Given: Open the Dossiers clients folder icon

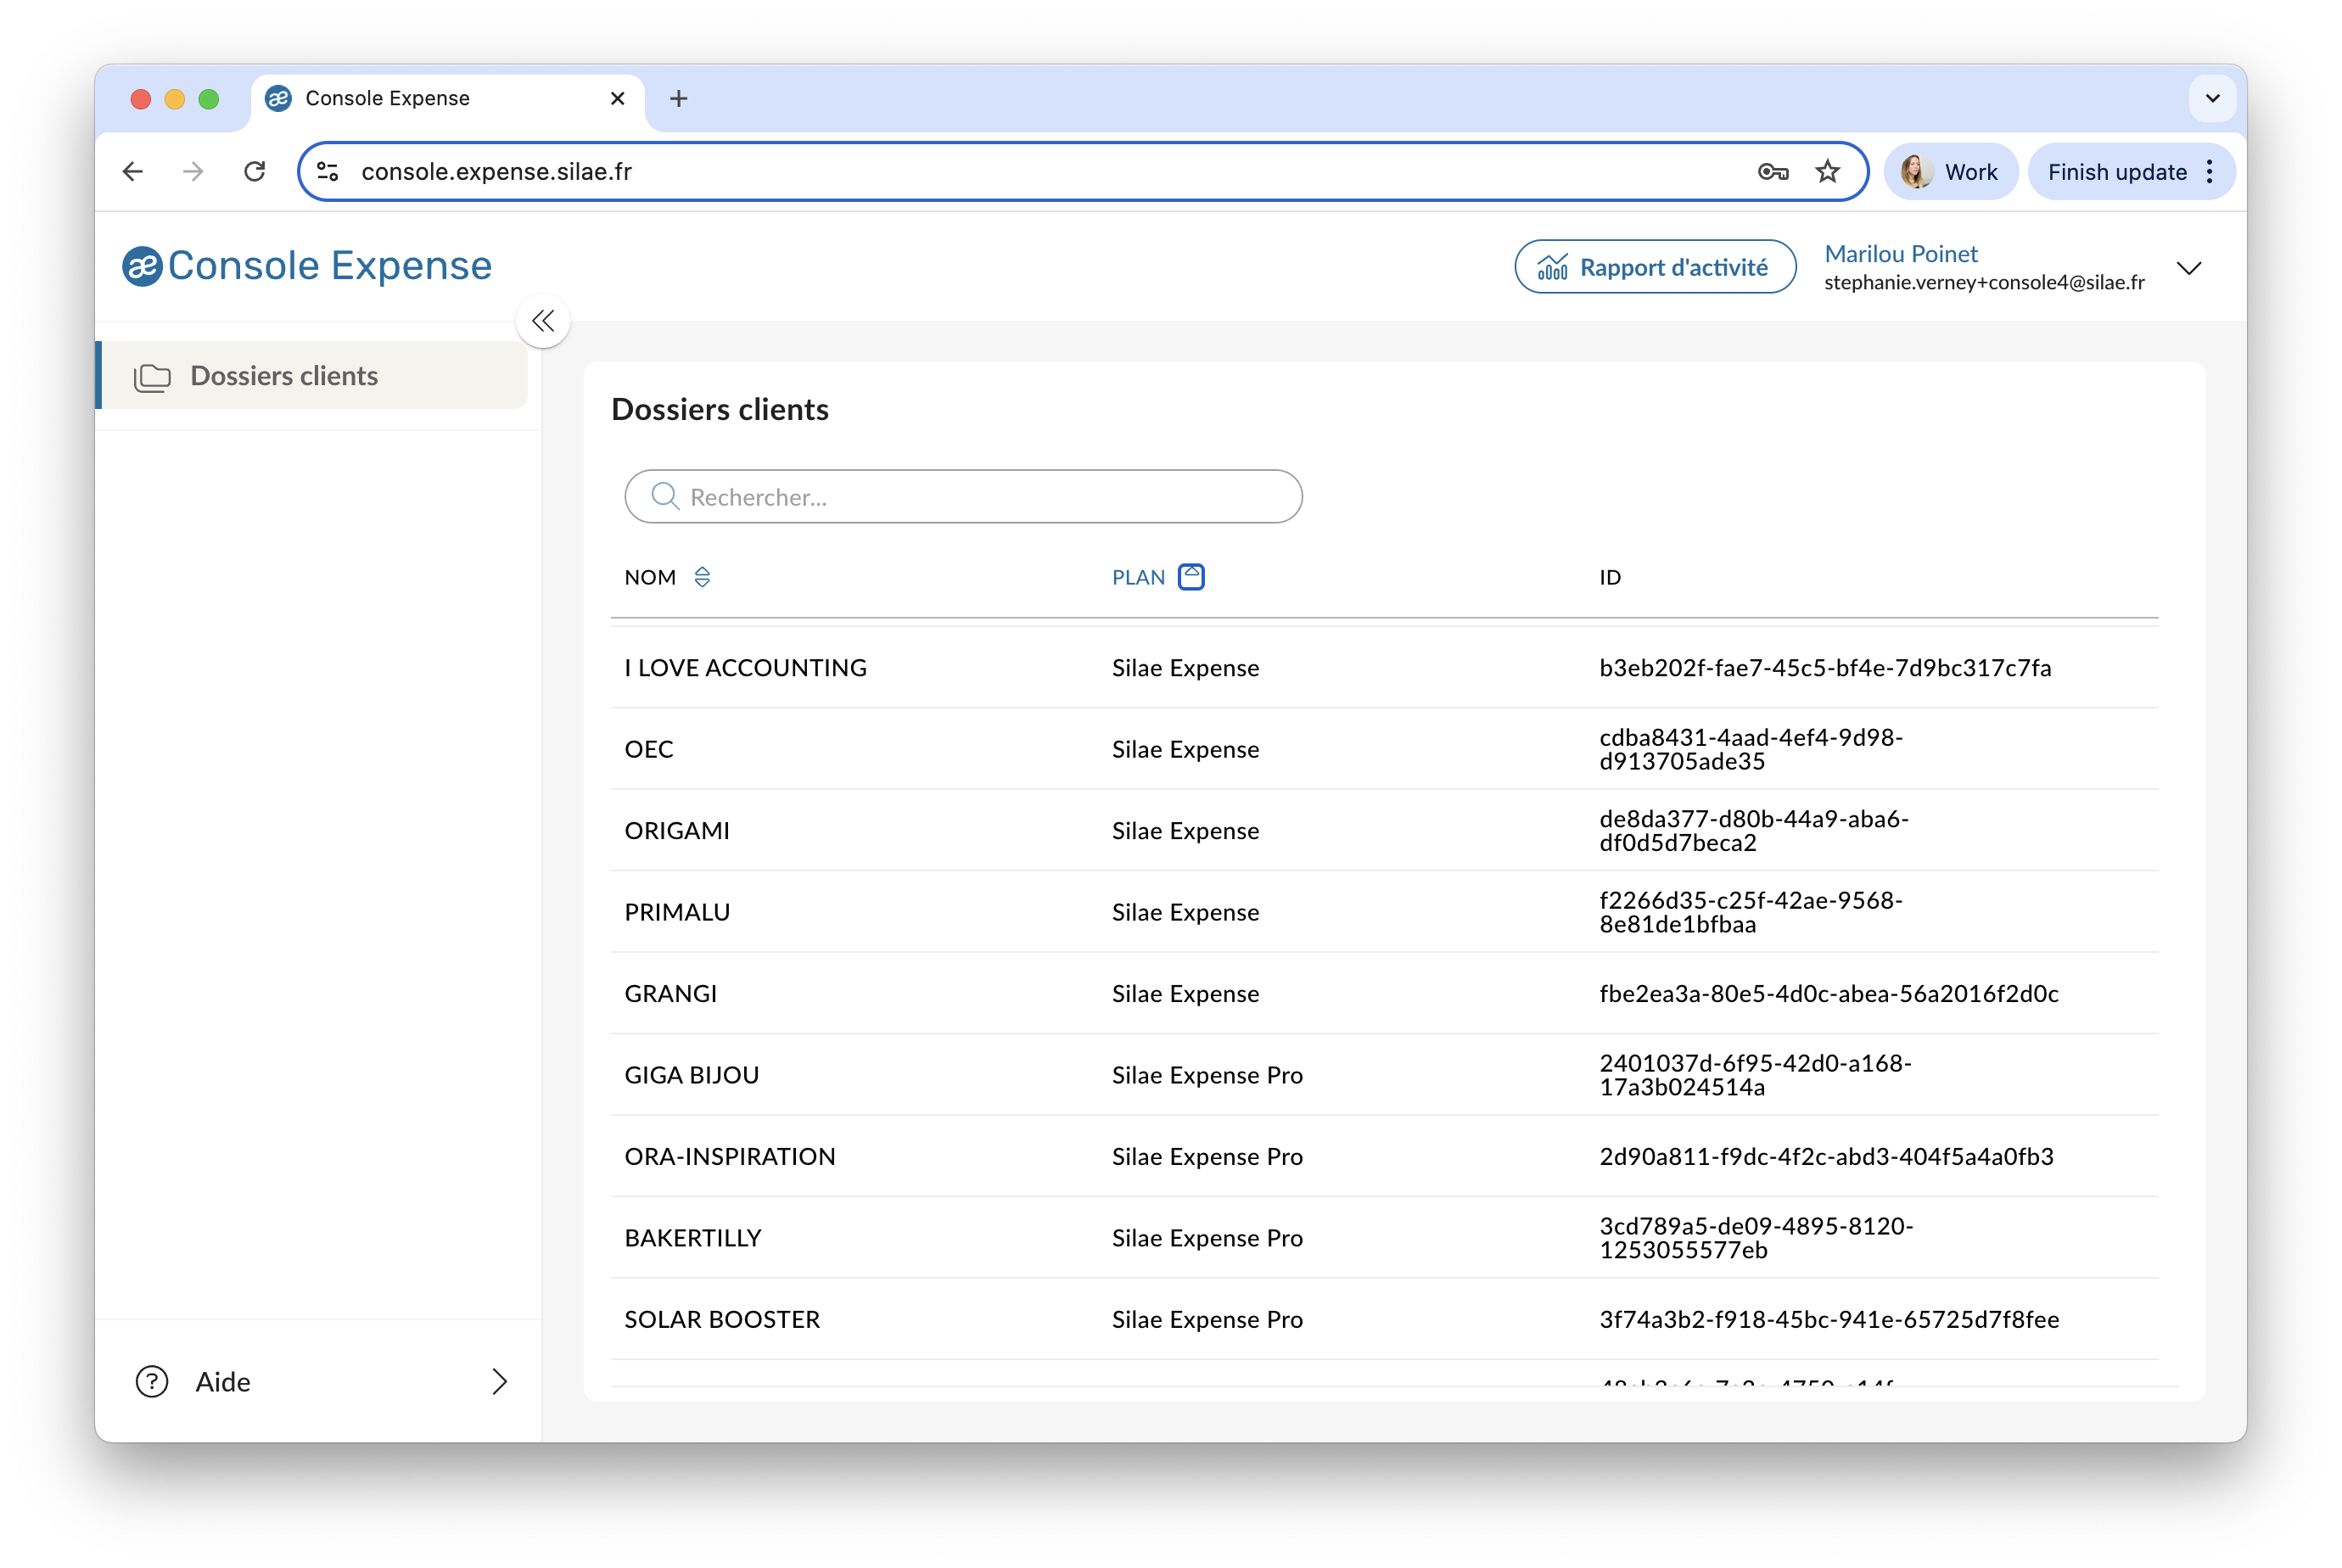Looking at the screenshot, I should click(x=152, y=377).
